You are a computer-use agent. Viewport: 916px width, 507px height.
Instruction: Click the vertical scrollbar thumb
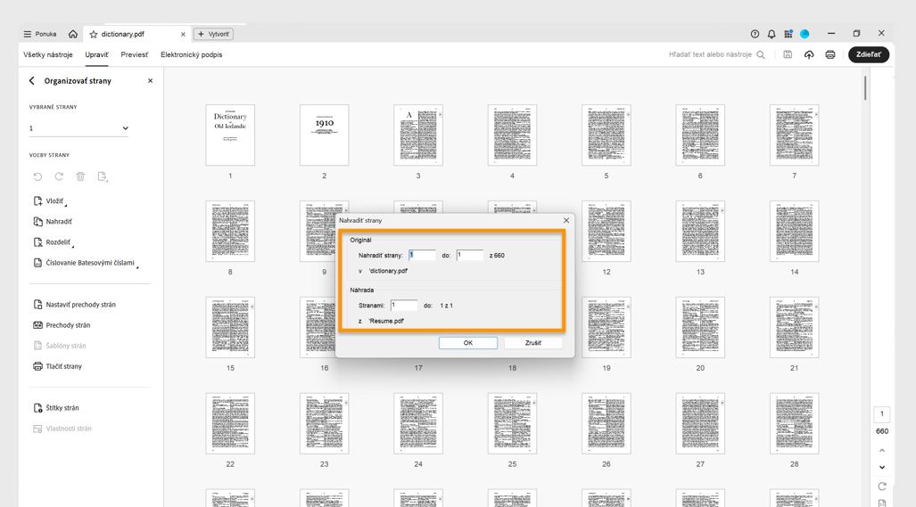tap(865, 87)
